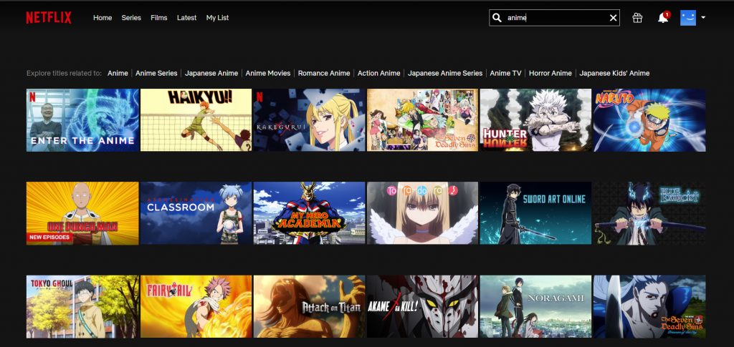Open the Series menu item
The width and height of the screenshot is (734, 347).
[x=131, y=18]
